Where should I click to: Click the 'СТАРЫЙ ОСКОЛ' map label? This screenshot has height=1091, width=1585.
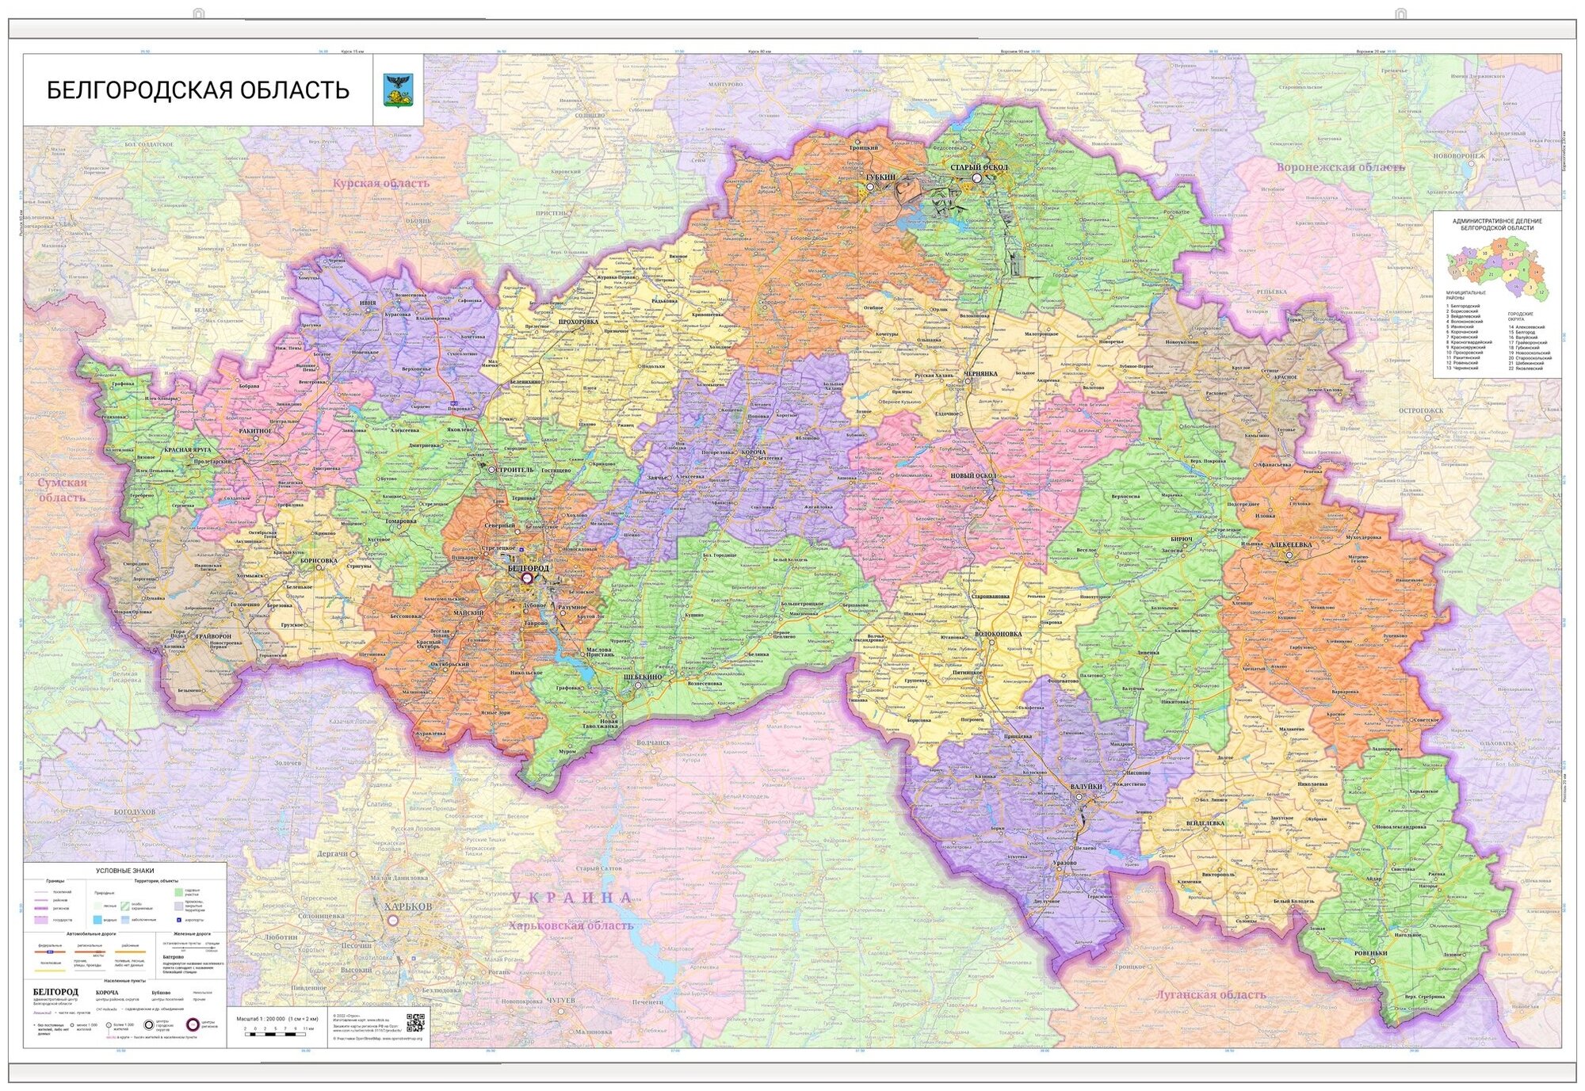tap(979, 167)
